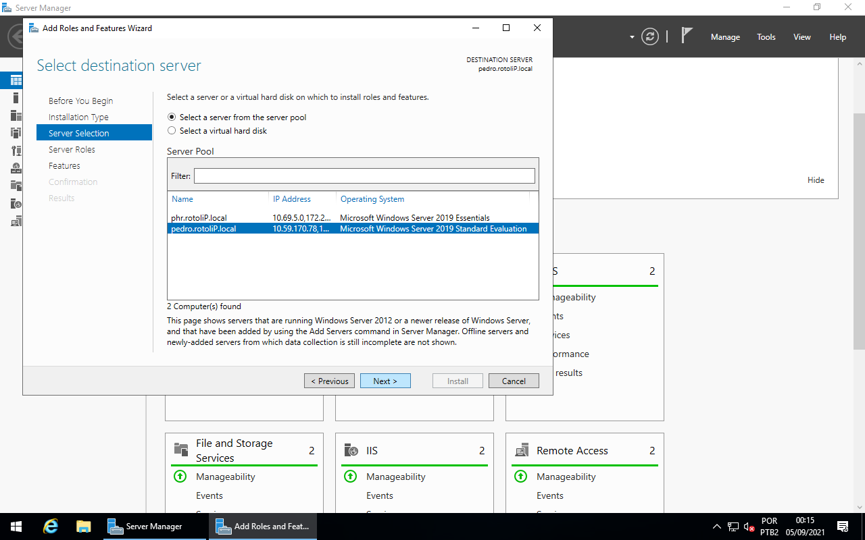Open the Manage menu
Screen dimensions: 865x540
725,37
